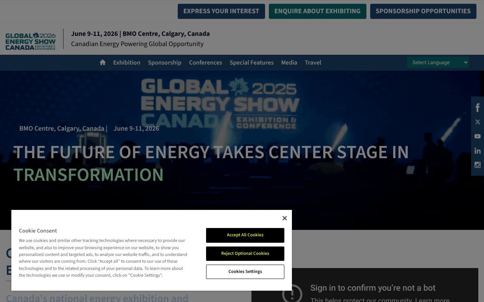Image resolution: width=484 pixels, height=302 pixels.
Task: Open the Conferences menu
Action: [205, 62]
